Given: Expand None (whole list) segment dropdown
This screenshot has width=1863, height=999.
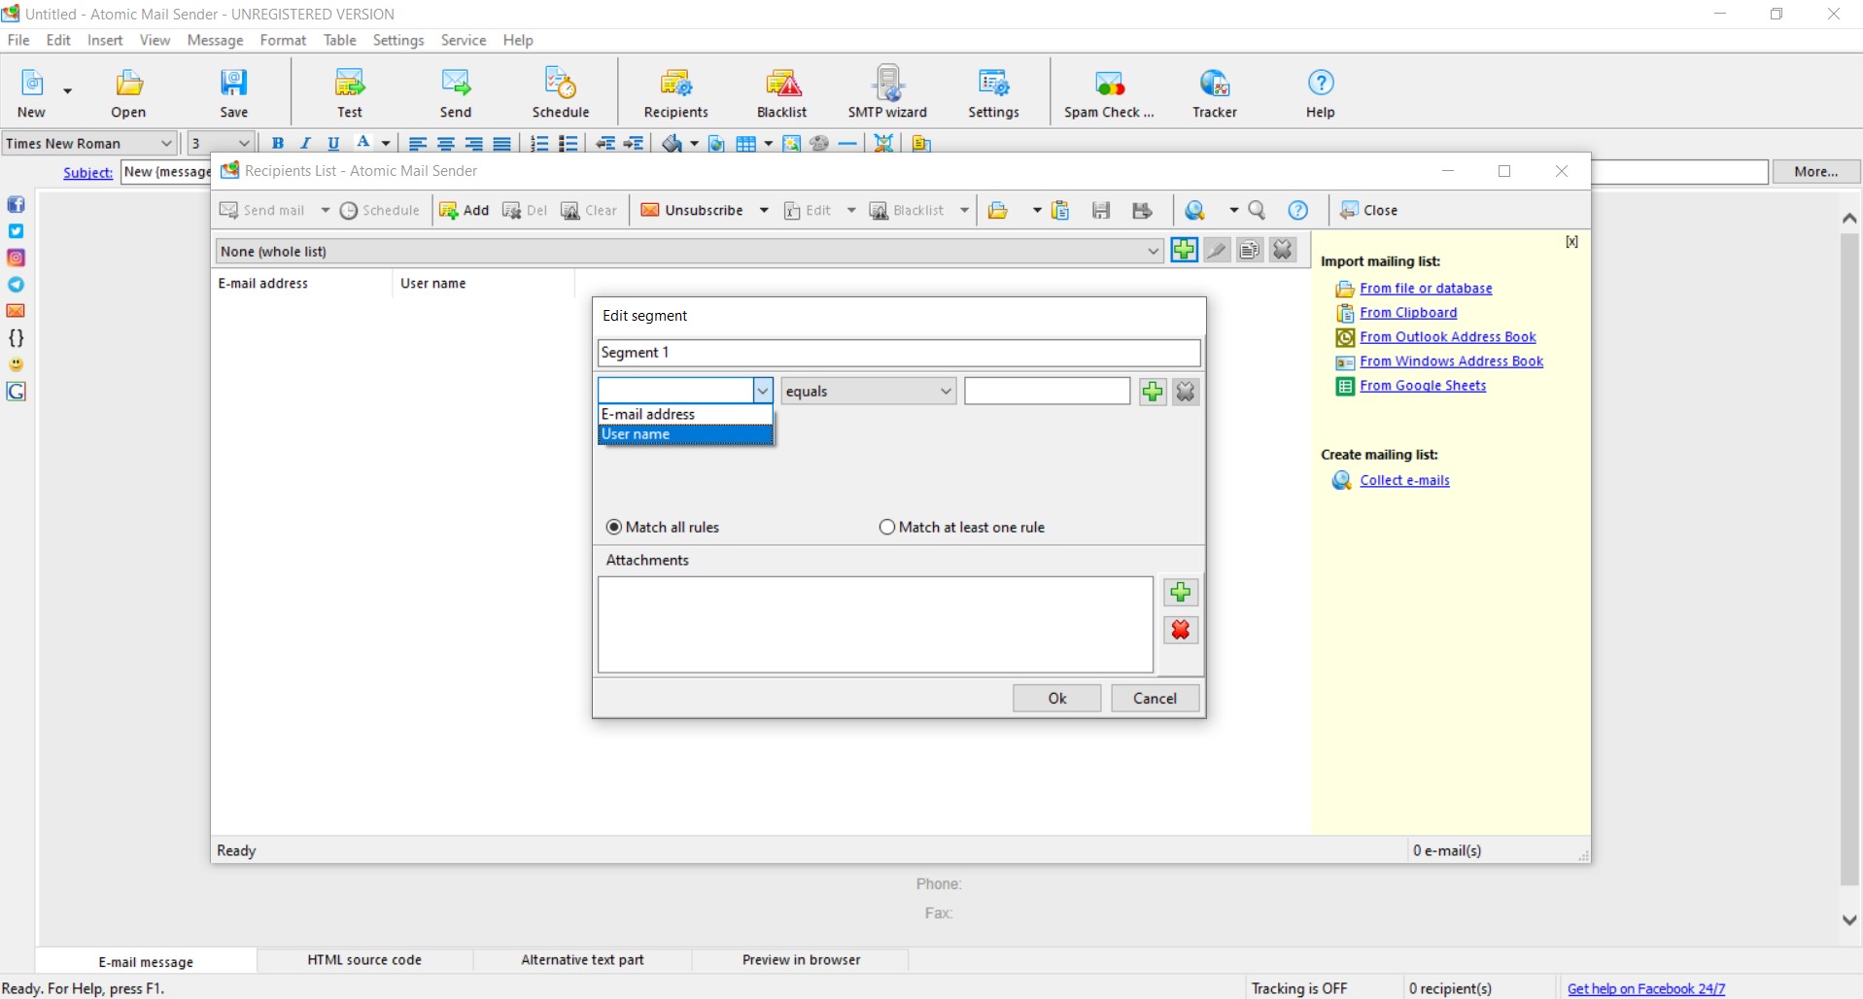Looking at the screenshot, I should 1153,251.
